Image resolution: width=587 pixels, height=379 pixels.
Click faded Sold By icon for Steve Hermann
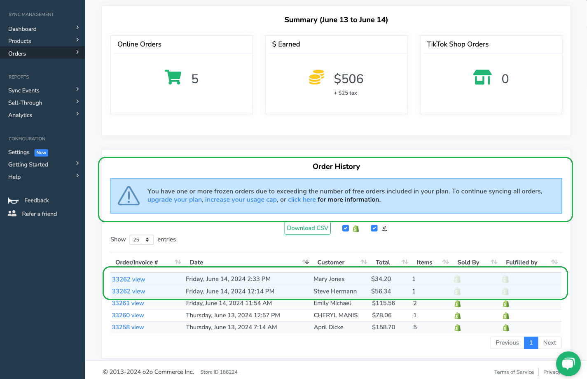pyautogui.click(x=457, y=291)
